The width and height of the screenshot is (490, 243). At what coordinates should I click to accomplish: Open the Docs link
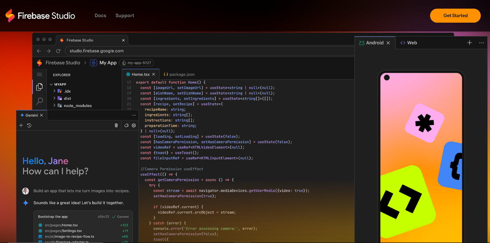click(x=100, y=16)
